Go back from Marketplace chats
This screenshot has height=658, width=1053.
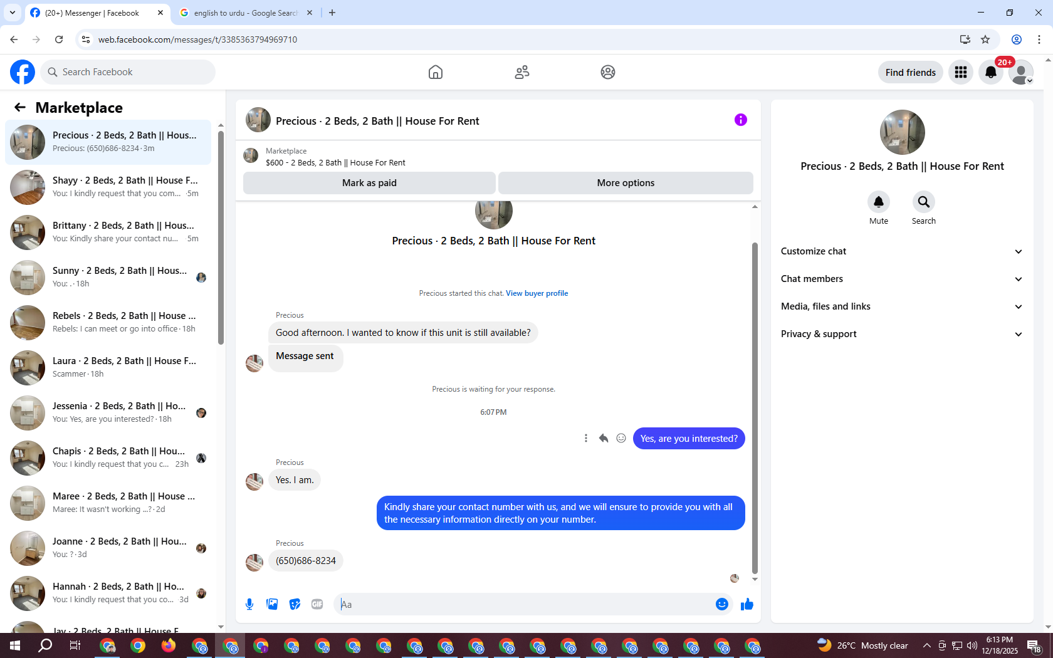click(20, 107)
